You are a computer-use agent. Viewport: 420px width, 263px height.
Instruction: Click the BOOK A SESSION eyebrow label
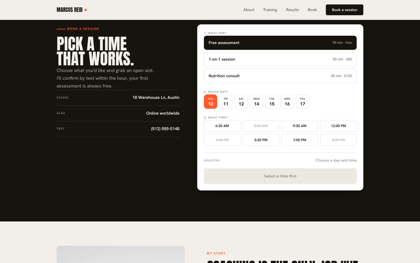point(83,29)
